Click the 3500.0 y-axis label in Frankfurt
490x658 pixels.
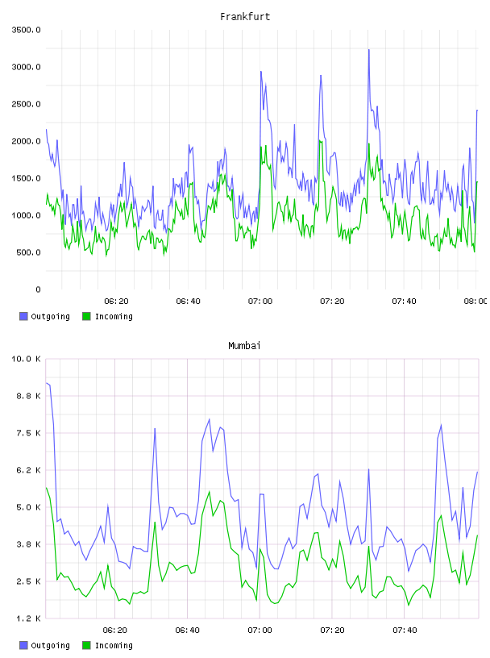pyautogui.click(x=26, y=30)
